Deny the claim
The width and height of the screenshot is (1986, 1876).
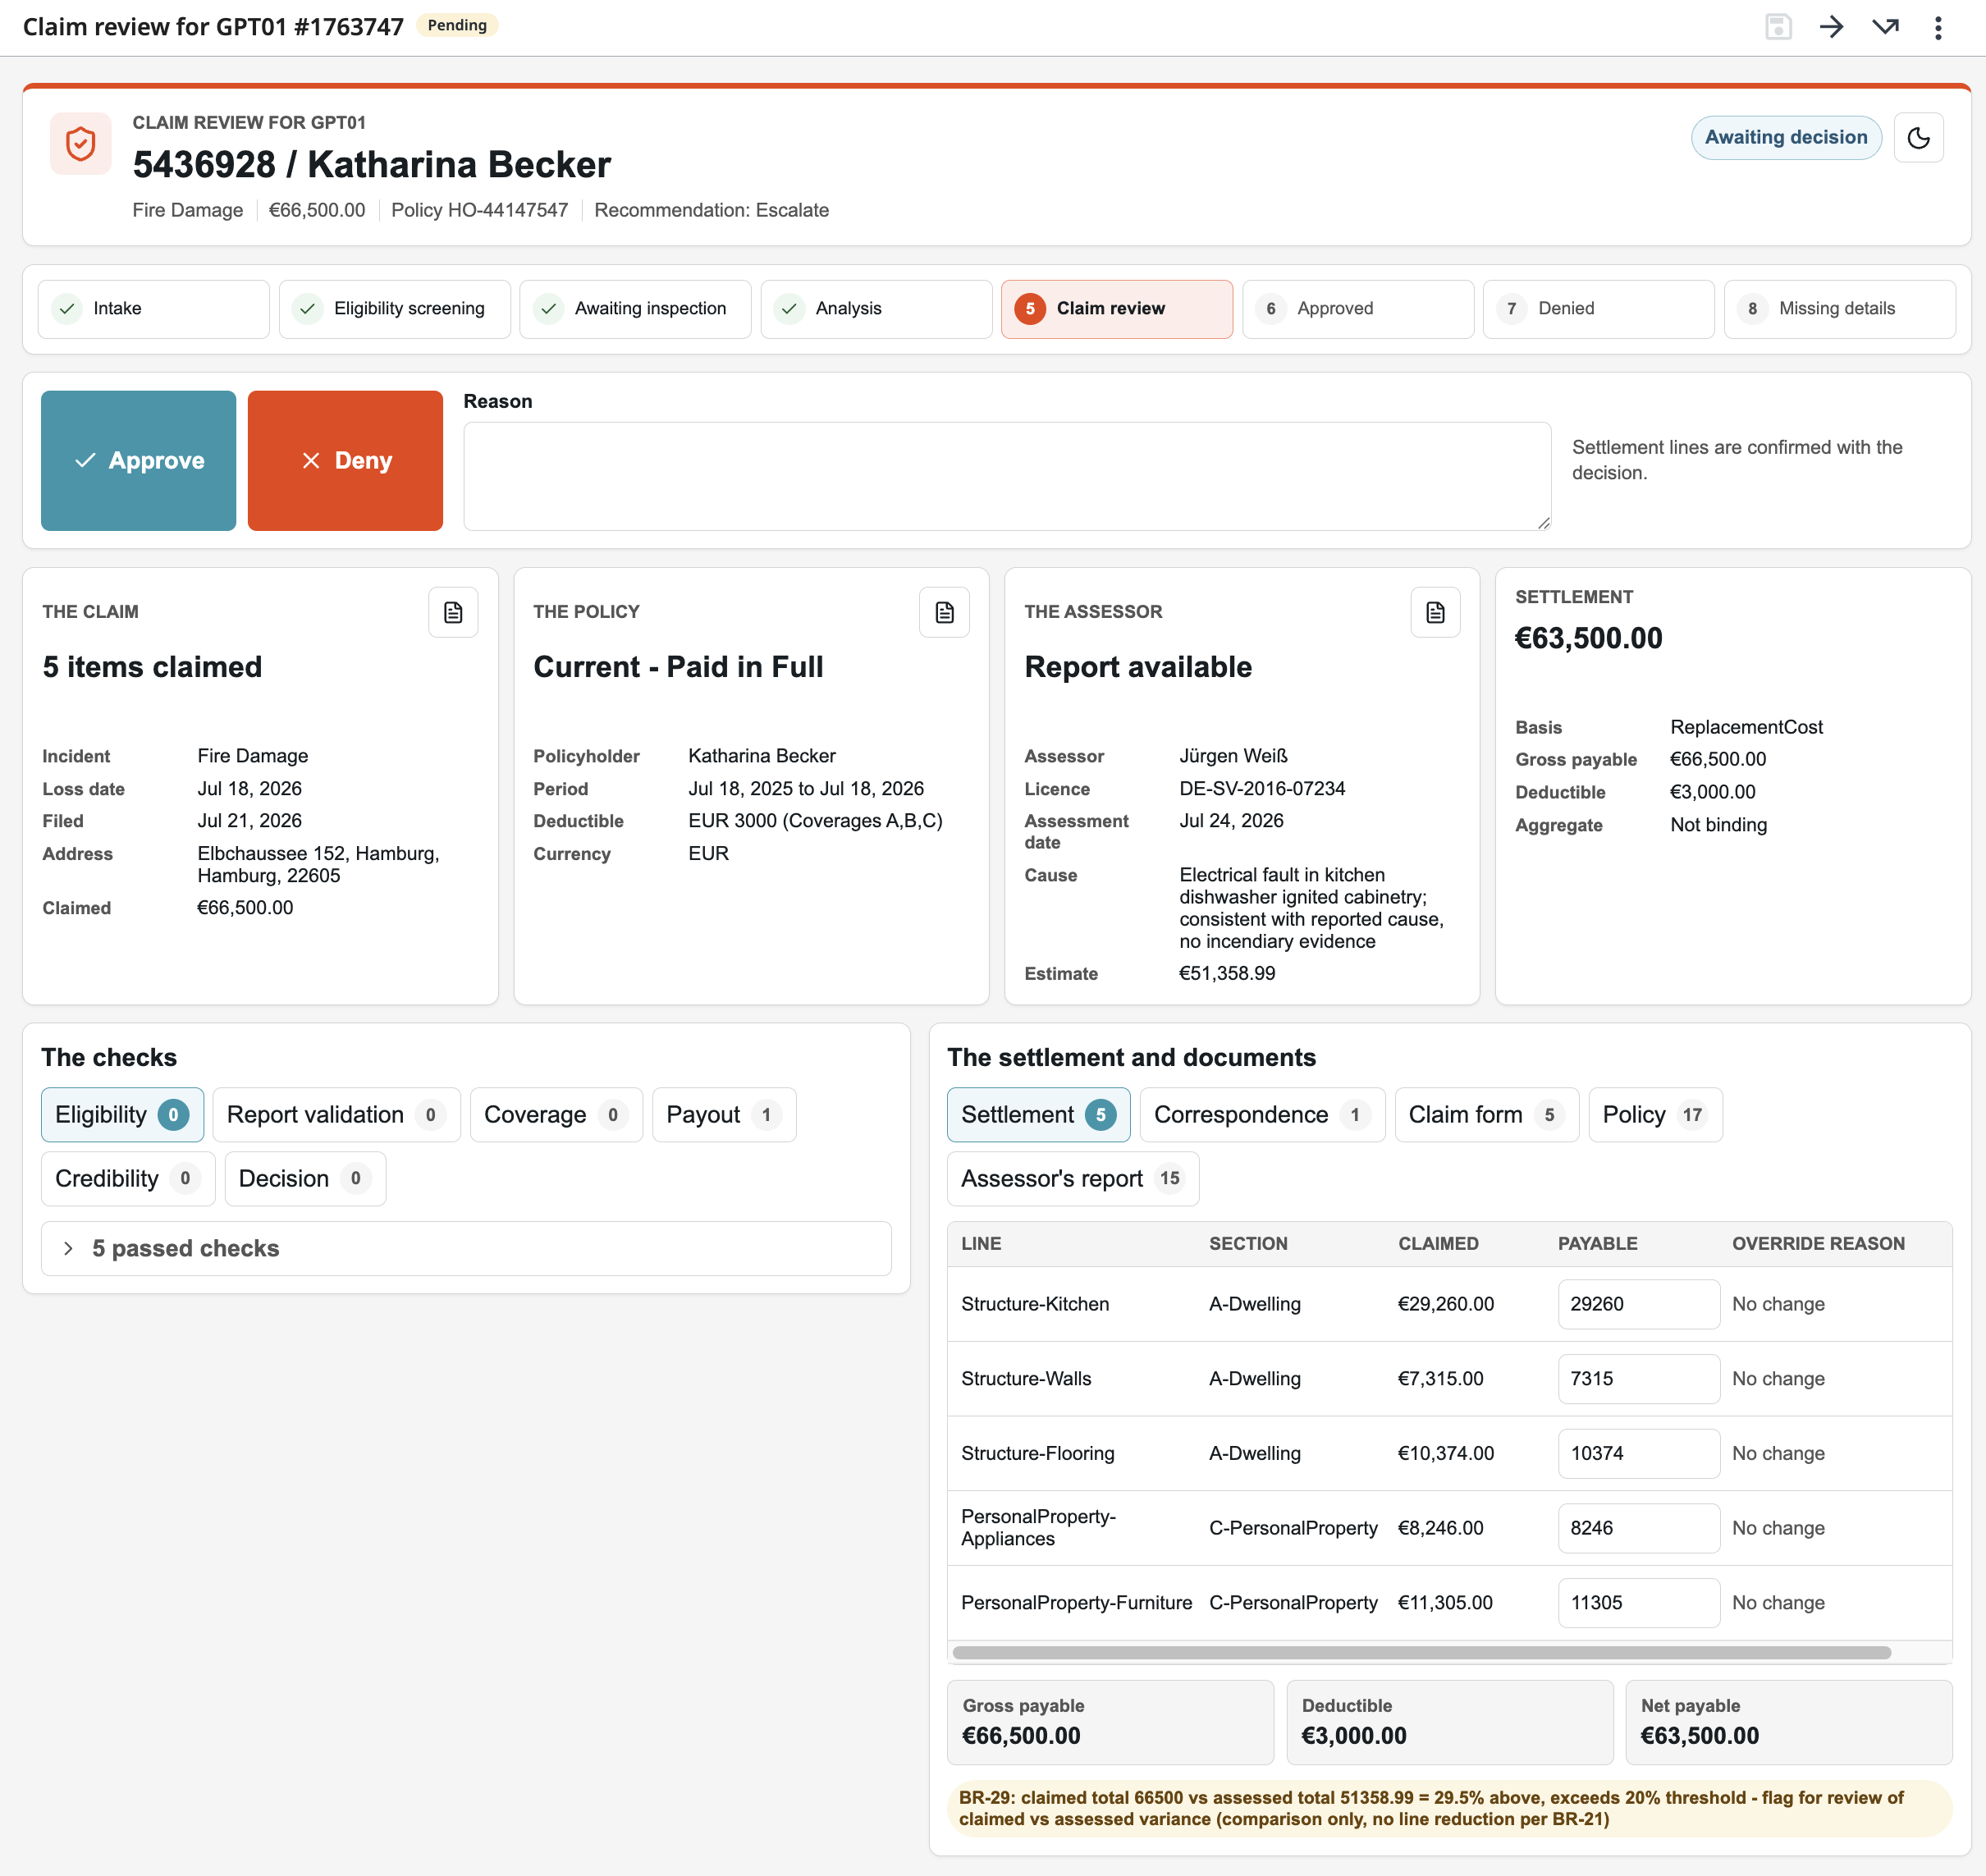[345, 460]
